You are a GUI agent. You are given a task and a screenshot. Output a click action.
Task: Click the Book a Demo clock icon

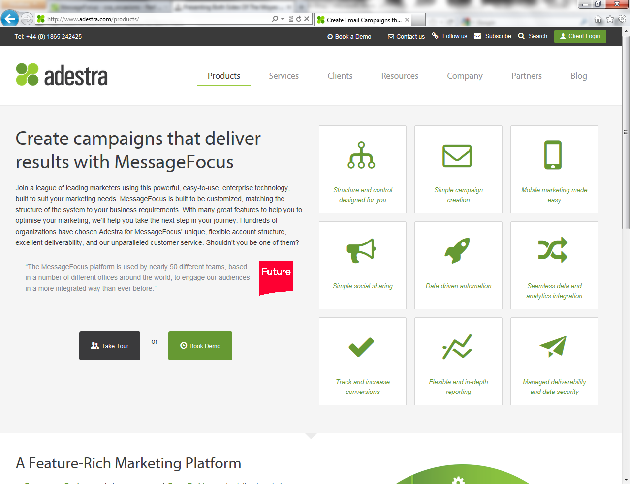click(330, 37)
